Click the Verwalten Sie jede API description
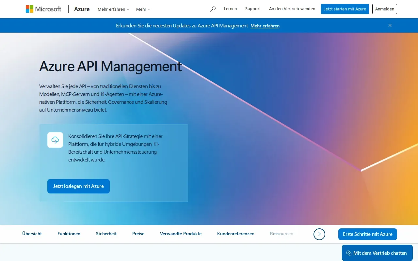Image resolution: width=418 pixels, height=261 pixels. 103,98
